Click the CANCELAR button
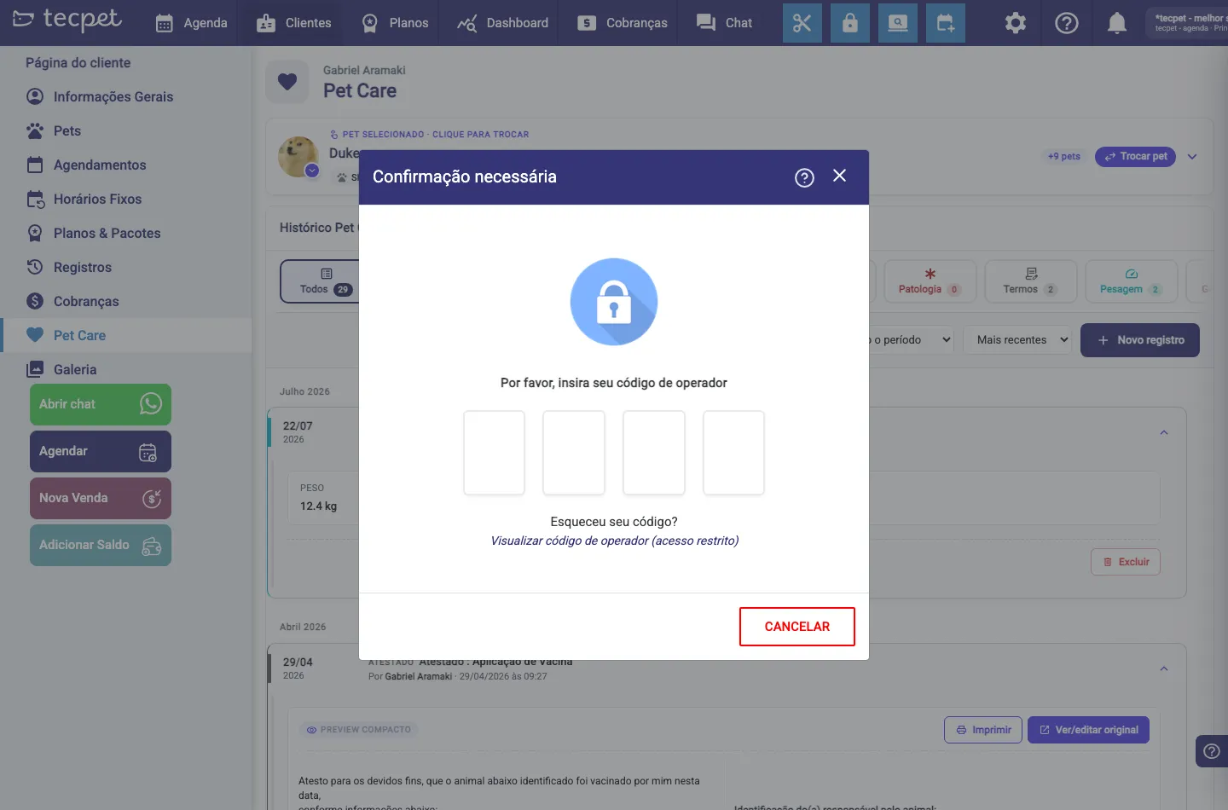This screenshot has width=1228, height=810. (x=797, y=627)
